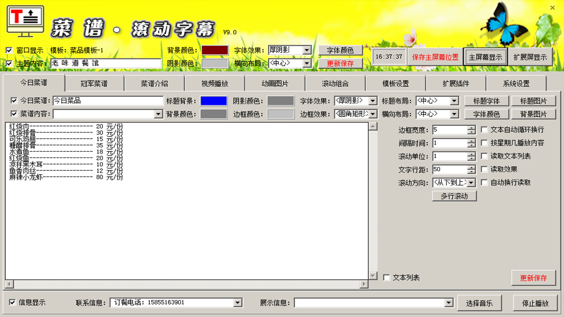This screenshot has width=564, height=317.
Task: Expand the 菜谱内容 dropdown
Action: click(158, 114)
